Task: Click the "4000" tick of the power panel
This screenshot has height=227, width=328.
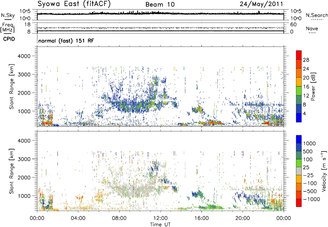Action: 24,56
